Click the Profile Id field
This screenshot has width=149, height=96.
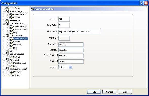point(71,61)
